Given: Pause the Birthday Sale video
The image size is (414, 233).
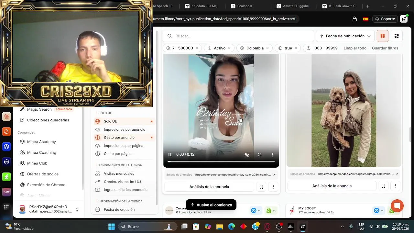Looking at the screenshot, I should pos(170,155).
